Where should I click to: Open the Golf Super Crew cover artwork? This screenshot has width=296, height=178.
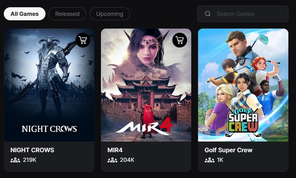click(243, 85)
